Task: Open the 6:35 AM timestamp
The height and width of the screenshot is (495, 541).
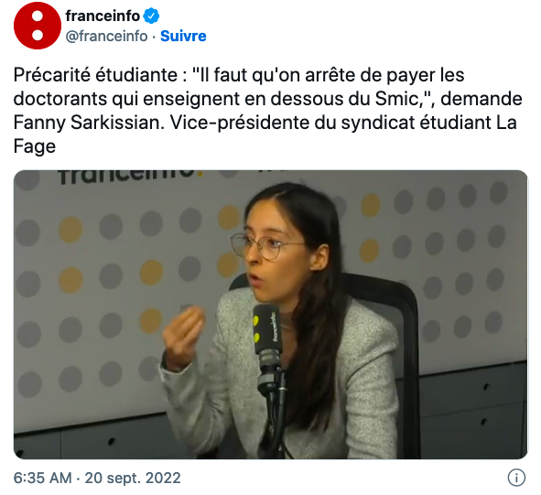Action: tap(43, 479)
